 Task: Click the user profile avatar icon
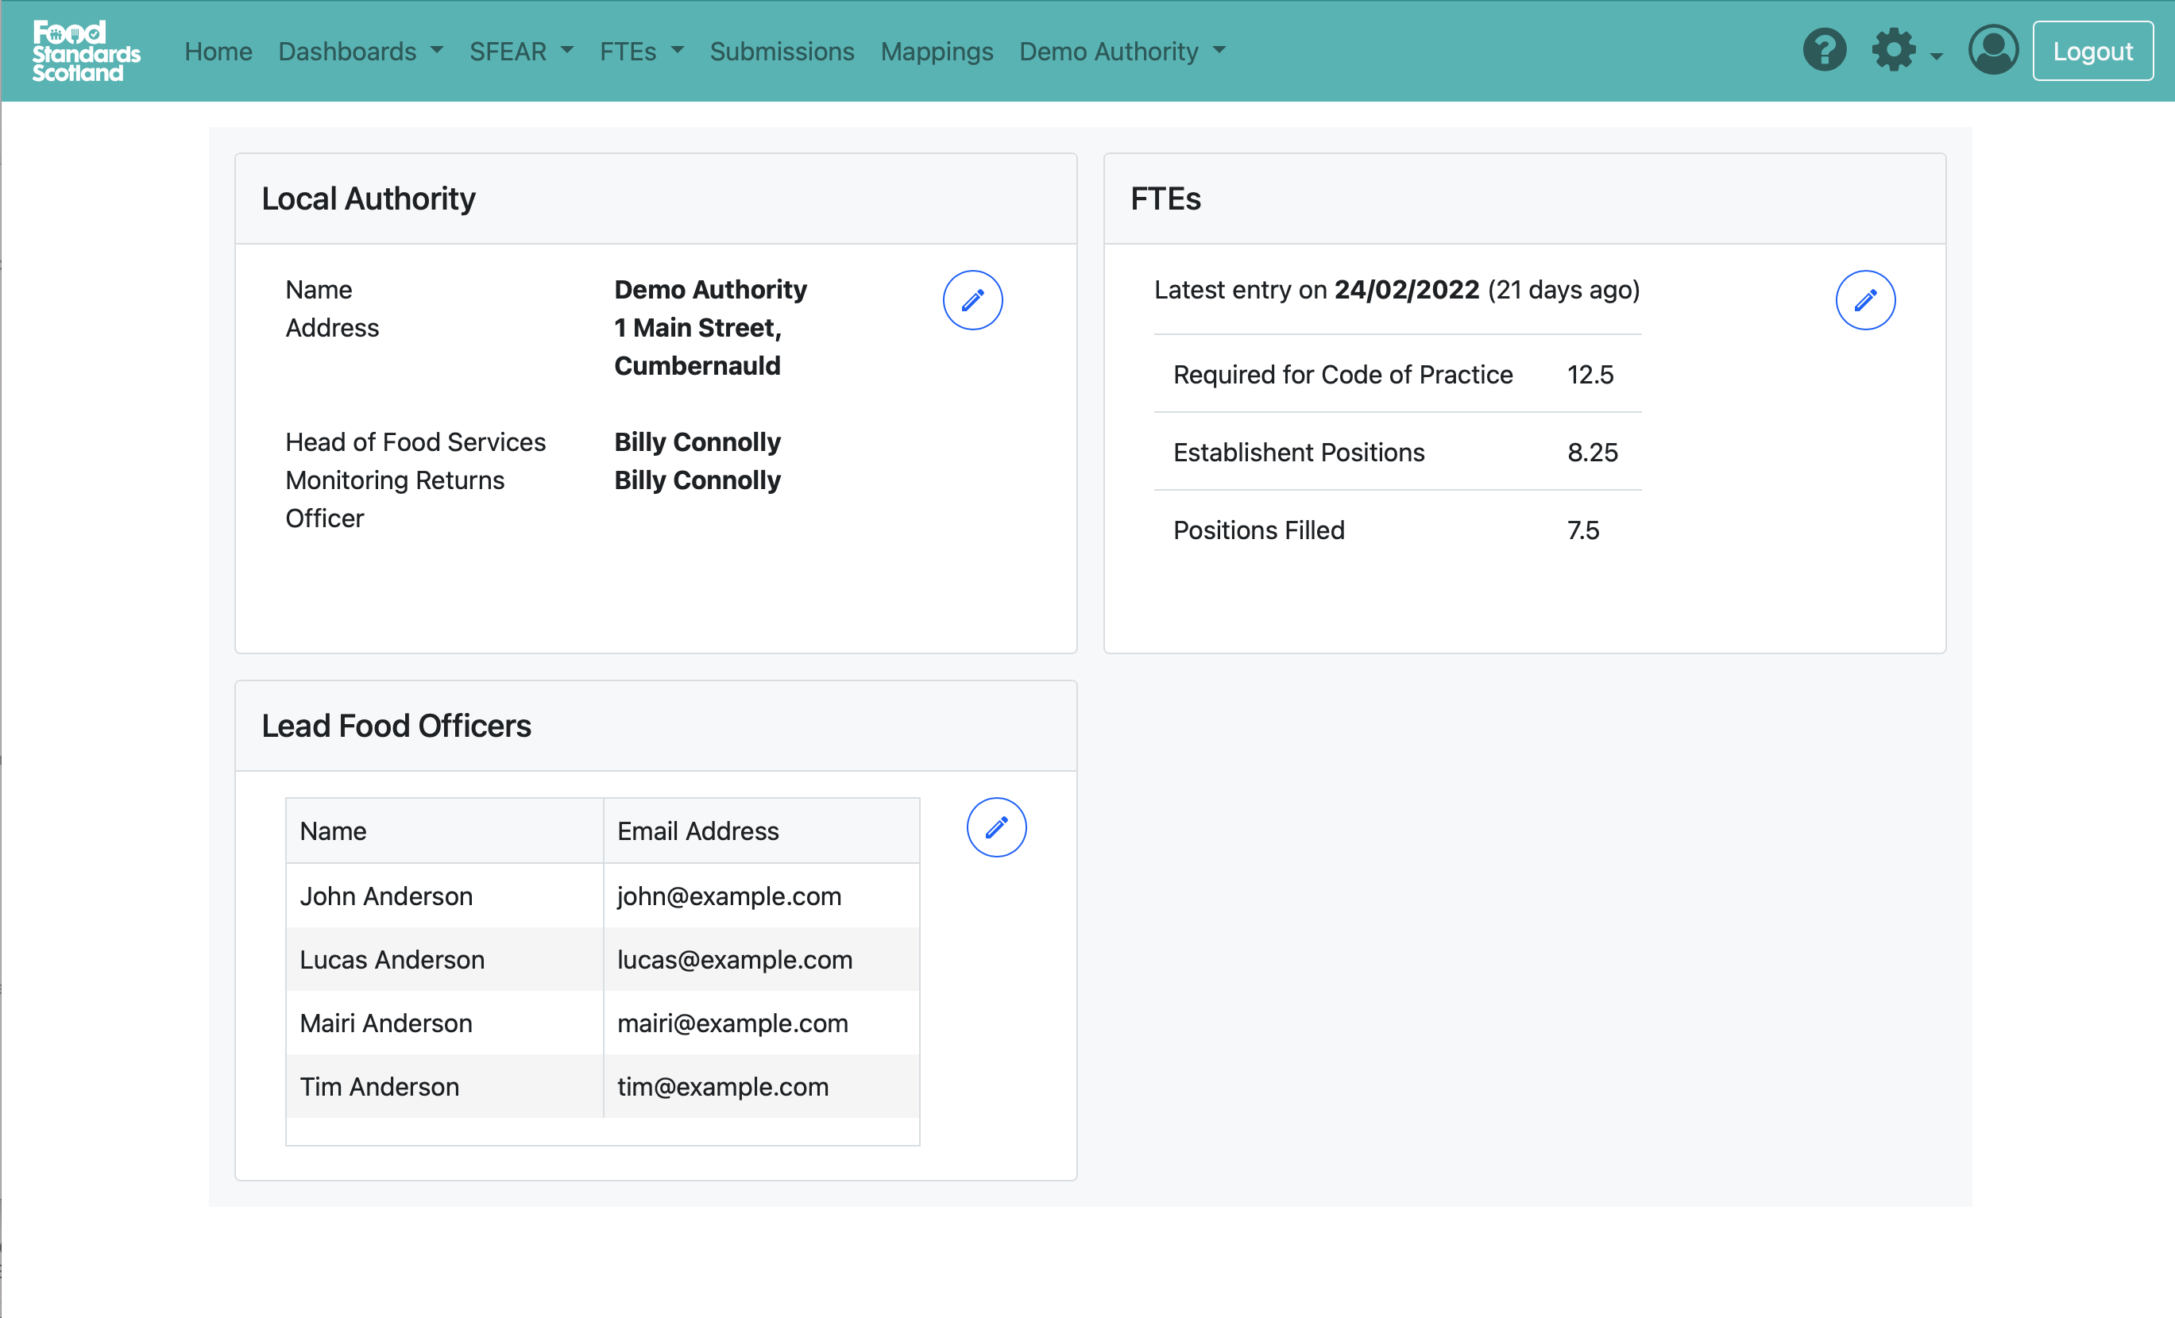tap(1993, 50)
